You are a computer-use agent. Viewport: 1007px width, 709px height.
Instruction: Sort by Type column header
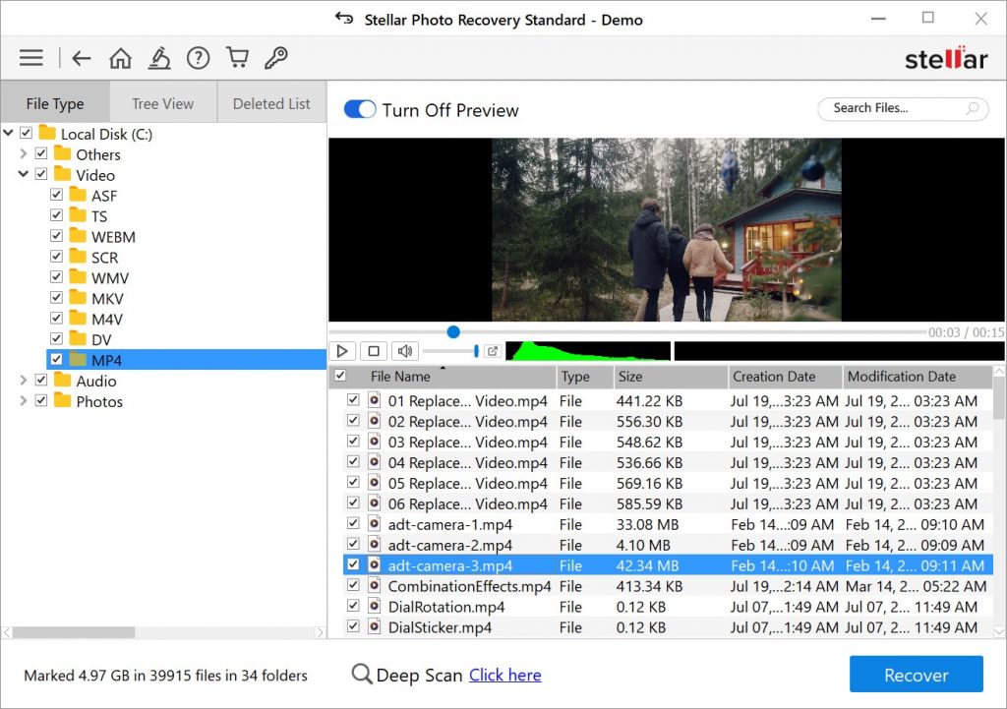point(584,377)
